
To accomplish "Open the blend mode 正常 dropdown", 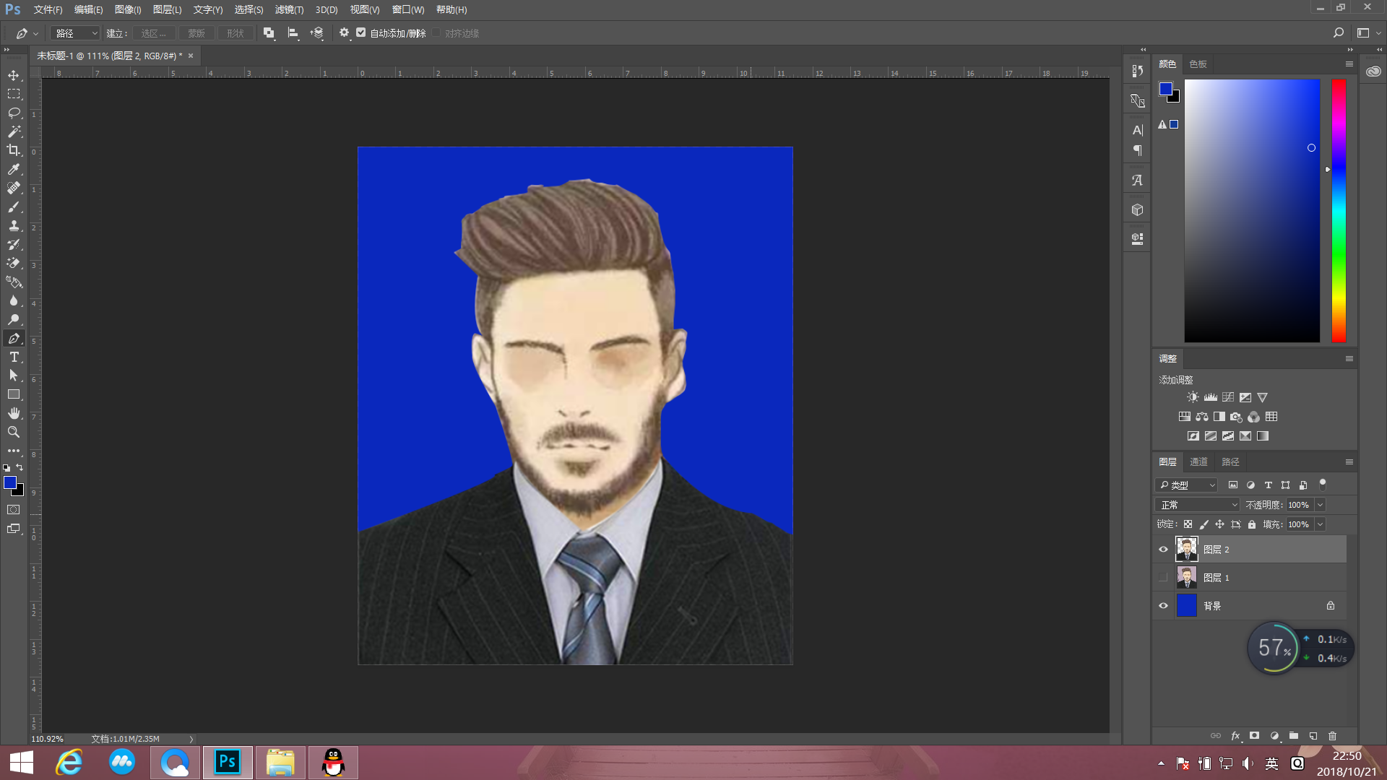I will (x=1198, y=505).
